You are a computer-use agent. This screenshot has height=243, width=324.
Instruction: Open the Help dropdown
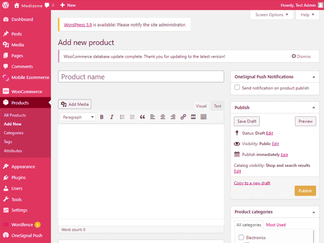pyautogui.click(x=307, y=15)
